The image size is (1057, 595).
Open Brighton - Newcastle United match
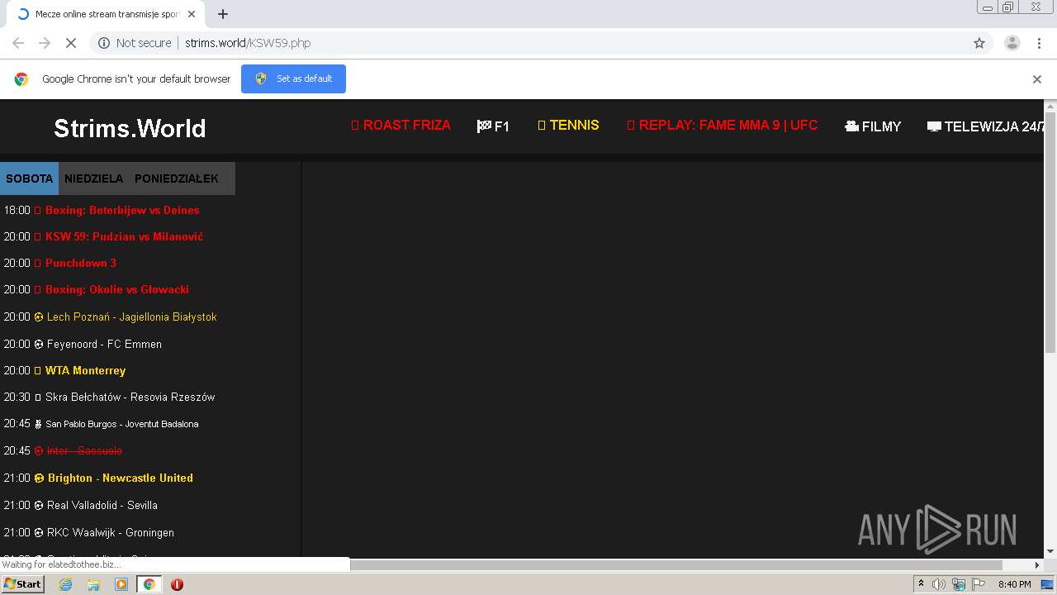[121, 478]
